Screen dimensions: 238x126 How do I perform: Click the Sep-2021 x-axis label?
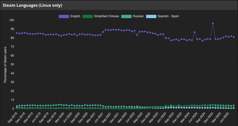pos(107,118)
